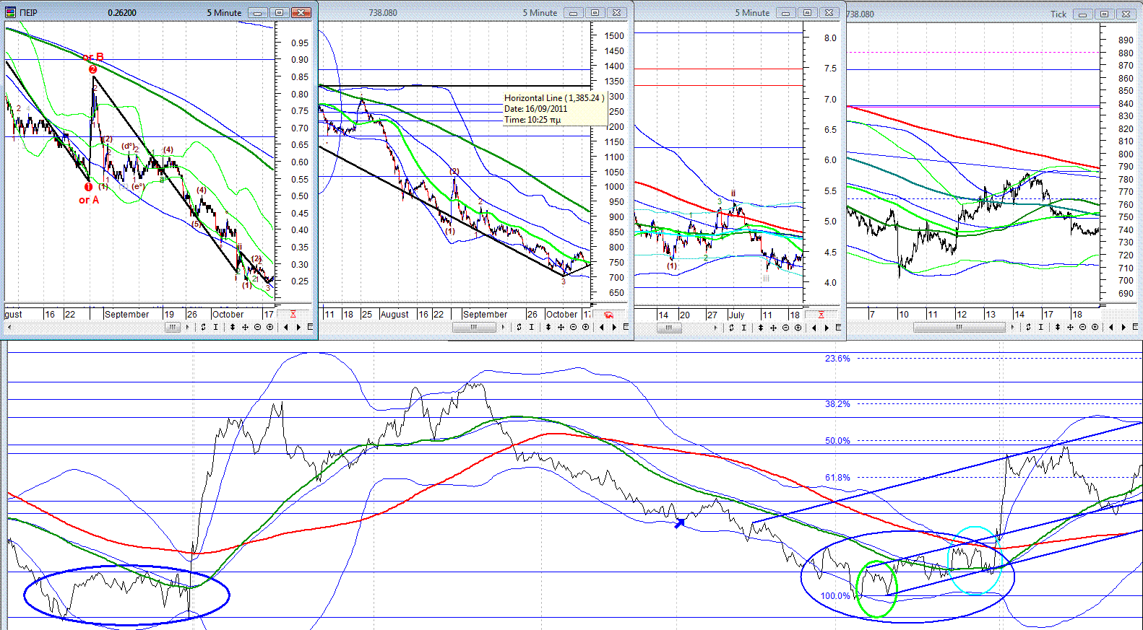Select text cursor tool in ΠΕΙΡ chart toolbar
The image size is (1143, 630).
[x=215, y=327]
